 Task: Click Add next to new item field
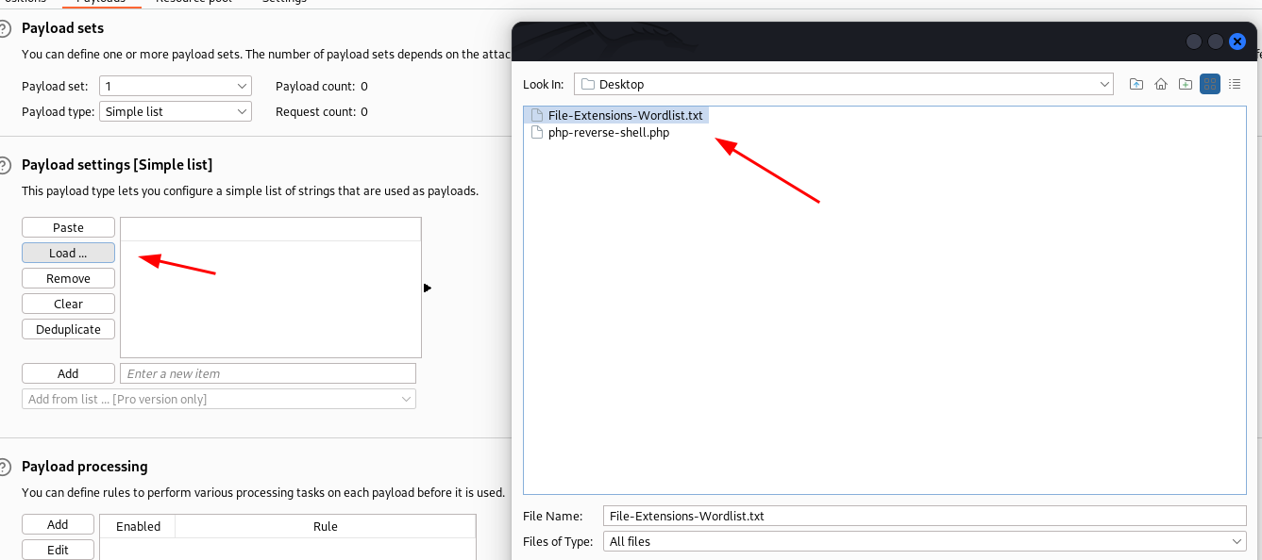[68, 373]
